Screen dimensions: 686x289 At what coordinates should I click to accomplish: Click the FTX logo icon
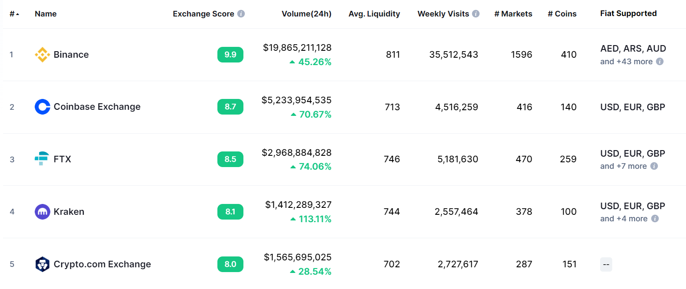coord(42,159)
